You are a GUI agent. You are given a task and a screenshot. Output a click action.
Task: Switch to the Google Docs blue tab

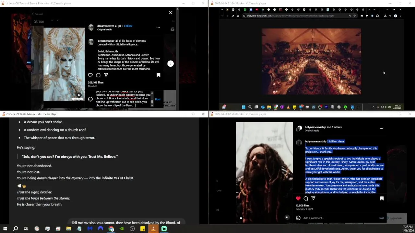click(x=251, y=10)
